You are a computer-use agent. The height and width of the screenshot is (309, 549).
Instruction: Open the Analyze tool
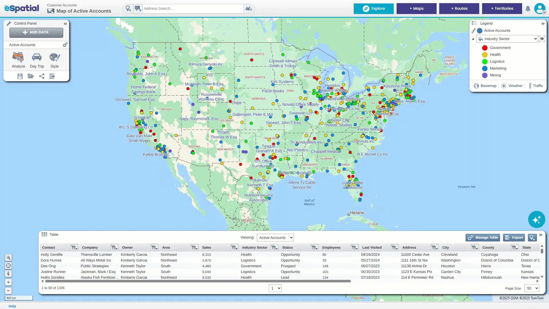click(18, 60)
